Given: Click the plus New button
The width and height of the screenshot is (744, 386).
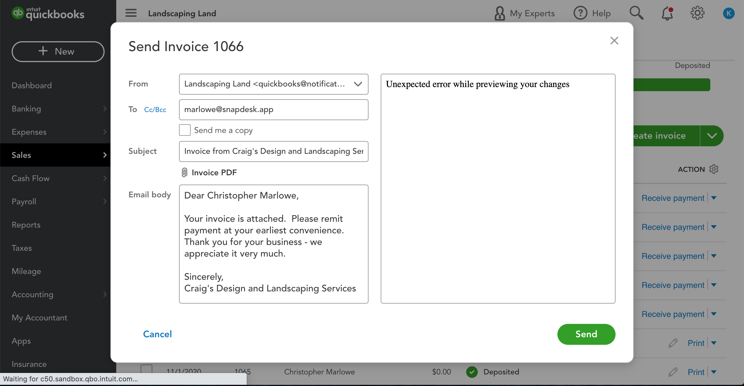Looking at the screenshot, I should 58,51.
